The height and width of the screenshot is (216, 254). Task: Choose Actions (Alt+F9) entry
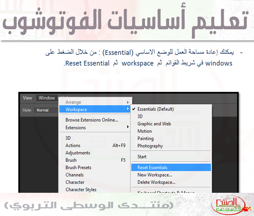(95, 145)
